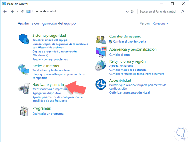This screenshot has height=142, width=189.
Task: Go up one level with the up arrow
Action: 23,12
